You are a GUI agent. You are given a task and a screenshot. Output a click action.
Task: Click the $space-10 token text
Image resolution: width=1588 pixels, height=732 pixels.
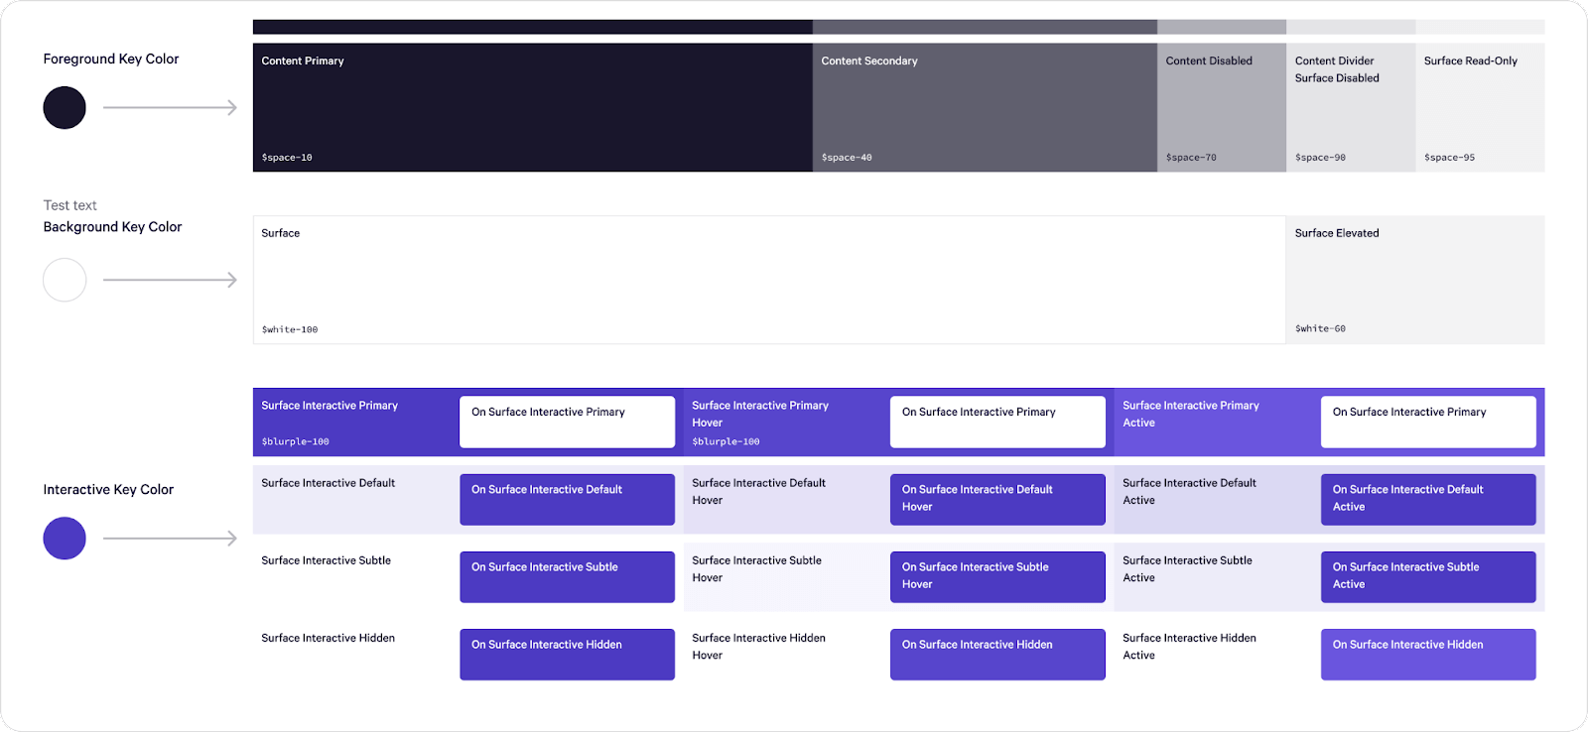tap(287, 158)
